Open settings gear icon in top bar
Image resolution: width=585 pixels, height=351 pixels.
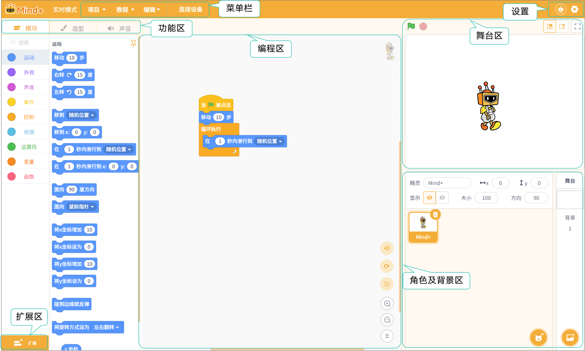point(574,9)
